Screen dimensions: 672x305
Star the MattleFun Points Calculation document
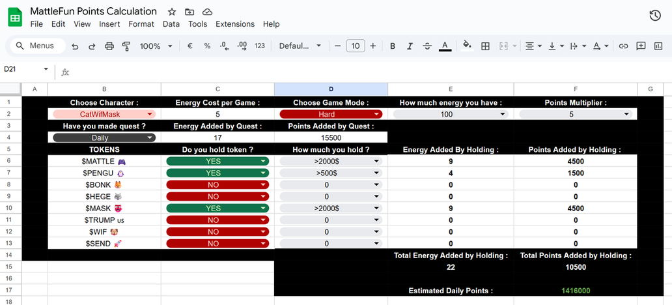click(x=172, y=12)
